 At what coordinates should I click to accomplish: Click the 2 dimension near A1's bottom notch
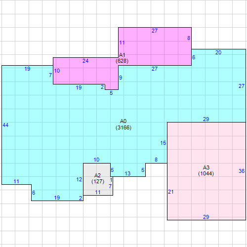coord(102,87)
